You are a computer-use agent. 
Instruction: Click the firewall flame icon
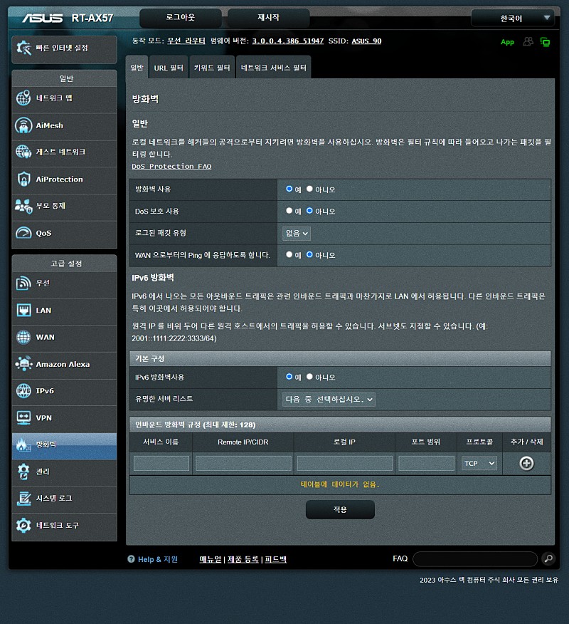point(23,445)
